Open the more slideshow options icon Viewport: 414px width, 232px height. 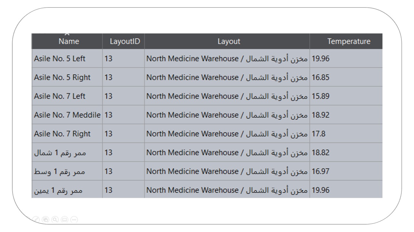tap(74, 219)
